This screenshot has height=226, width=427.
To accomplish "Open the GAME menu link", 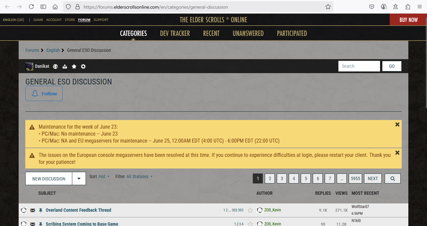I will pos(38,20).
